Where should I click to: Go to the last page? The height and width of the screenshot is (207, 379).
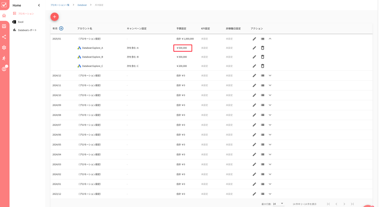click(352, 204)
